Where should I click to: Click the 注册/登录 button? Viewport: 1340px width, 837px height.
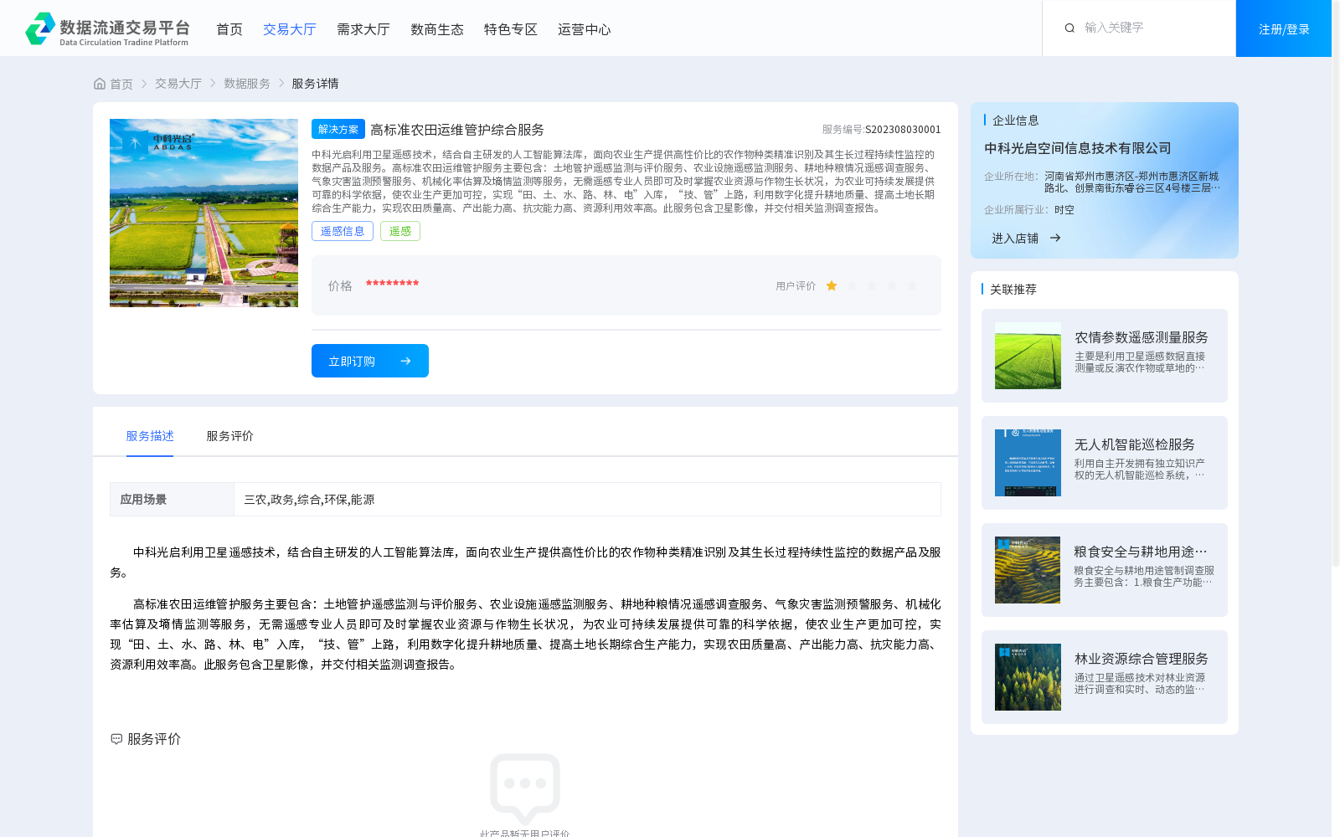1284,28
